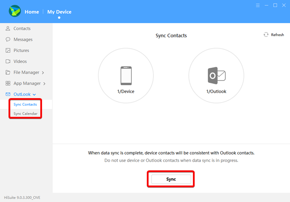Screen dimensions: 290x202
Task: Select Sync Contacts sub-item
Action: coord(25,104)
